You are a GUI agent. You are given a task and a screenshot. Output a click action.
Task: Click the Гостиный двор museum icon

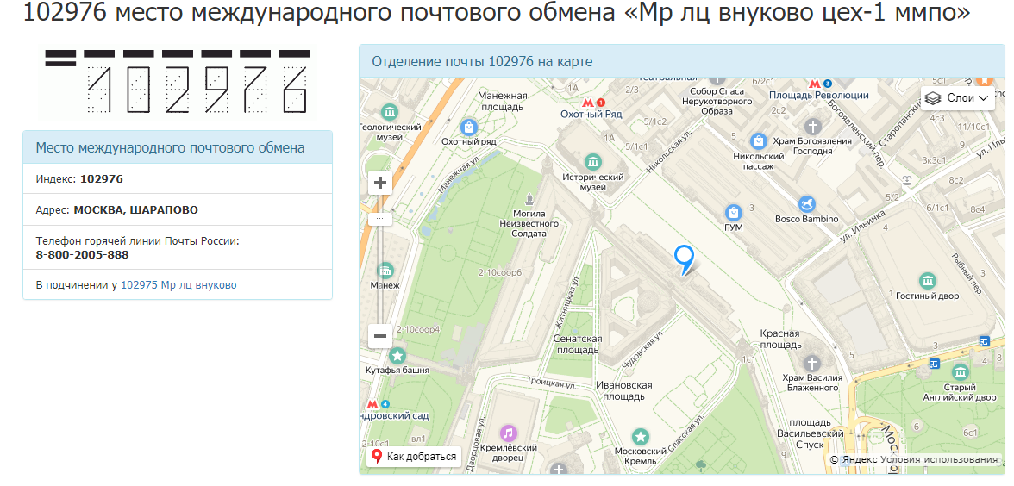pos(928,281)
